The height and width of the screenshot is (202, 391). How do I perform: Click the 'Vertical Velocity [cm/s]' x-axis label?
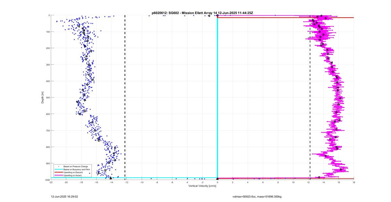[x=202, y=186]
